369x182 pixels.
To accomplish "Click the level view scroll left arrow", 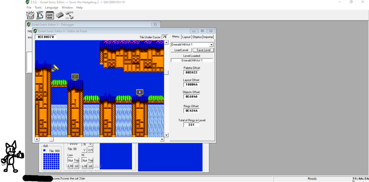I will click(x=37, y=139).
